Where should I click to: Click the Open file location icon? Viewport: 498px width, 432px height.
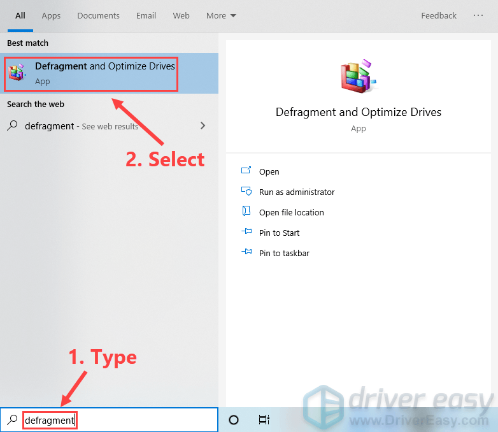[246, 212]
